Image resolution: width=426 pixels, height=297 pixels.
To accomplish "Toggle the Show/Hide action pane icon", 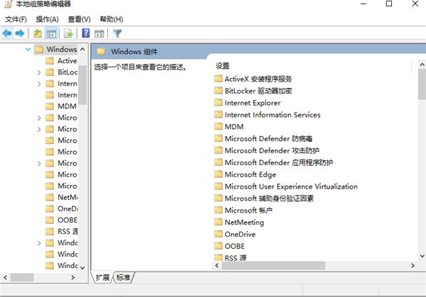I will 99,33.
